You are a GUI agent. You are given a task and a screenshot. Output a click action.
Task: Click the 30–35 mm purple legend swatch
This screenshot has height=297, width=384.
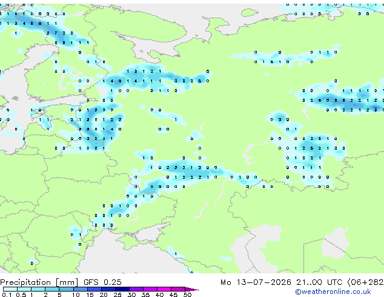point(136,289)
